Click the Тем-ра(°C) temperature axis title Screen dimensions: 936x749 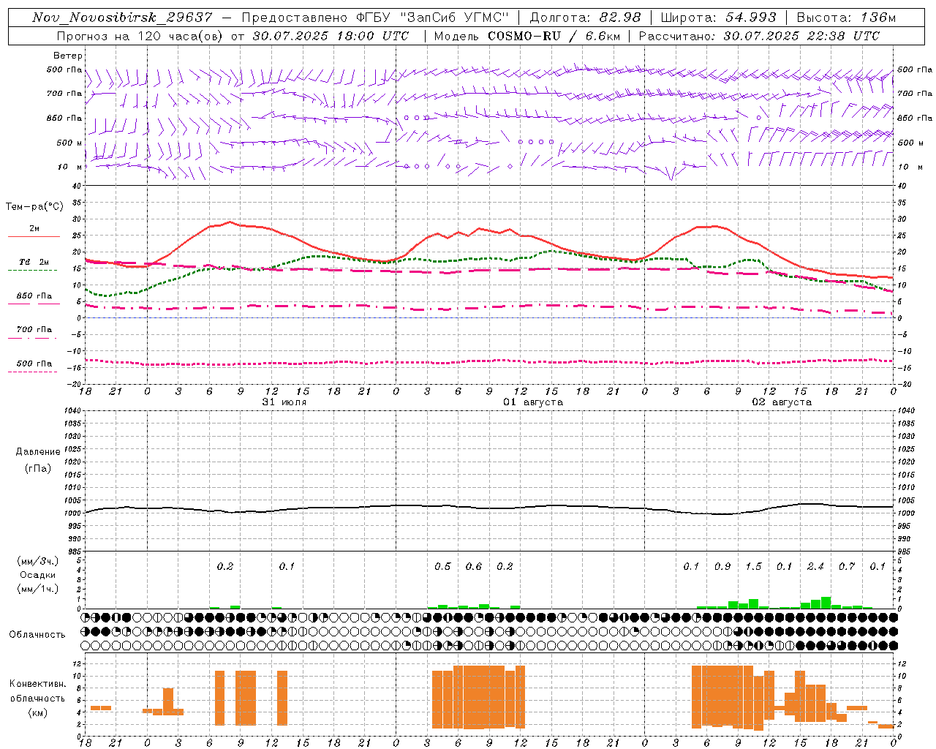pos(34,207)
